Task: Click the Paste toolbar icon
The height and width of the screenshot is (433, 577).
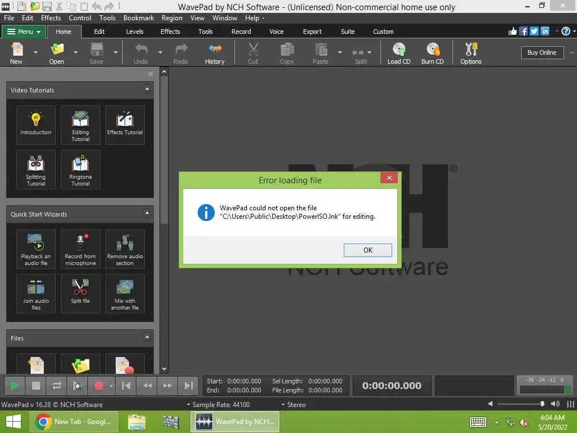Action: (321, 53)
